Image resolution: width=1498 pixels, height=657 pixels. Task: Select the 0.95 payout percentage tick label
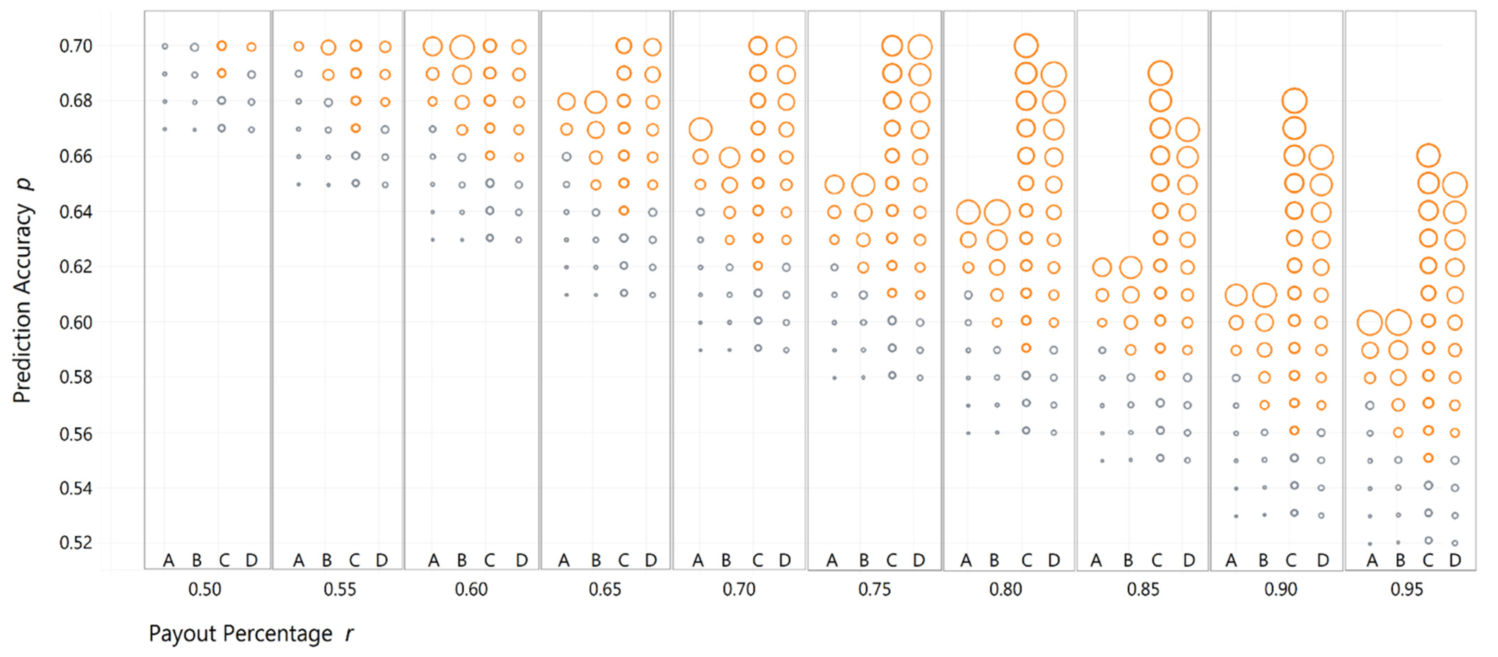(1407, 589)
